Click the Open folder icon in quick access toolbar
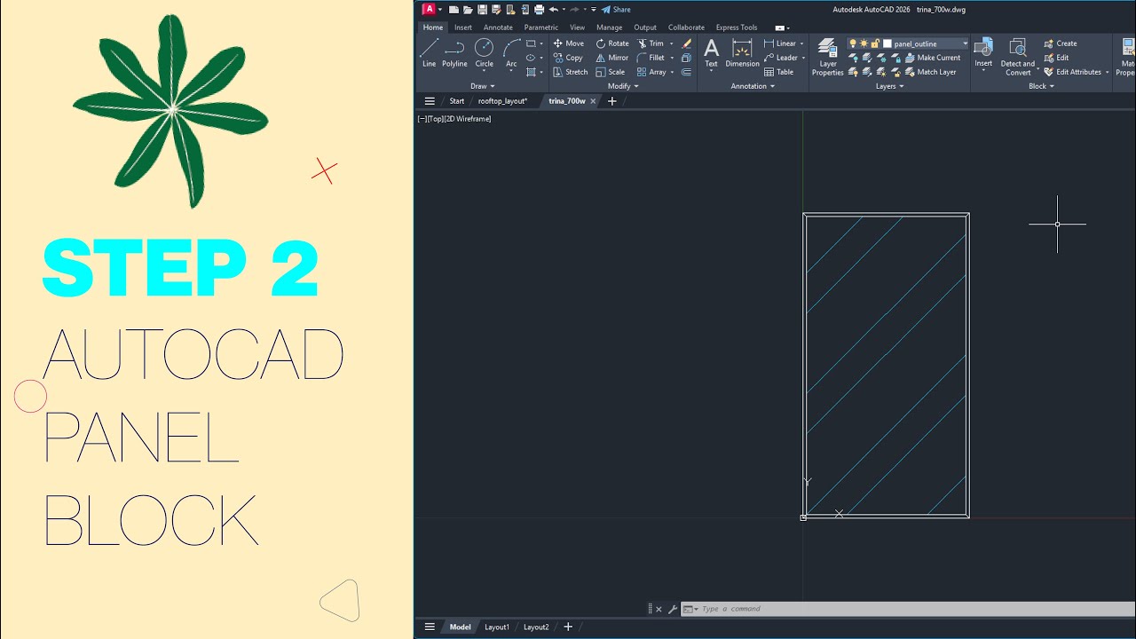Screen dimensions: 1136x639 point(468,10)
